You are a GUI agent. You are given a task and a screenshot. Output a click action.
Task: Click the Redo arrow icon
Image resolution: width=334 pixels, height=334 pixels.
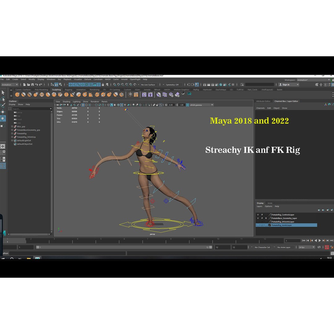[41, 84]
